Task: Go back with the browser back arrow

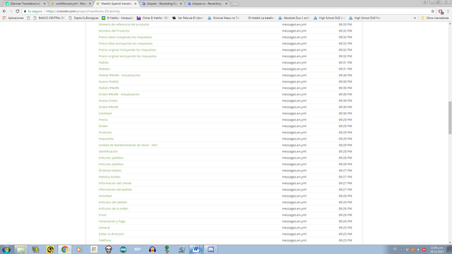Action: pyautogui.click(x=4, y=11)
